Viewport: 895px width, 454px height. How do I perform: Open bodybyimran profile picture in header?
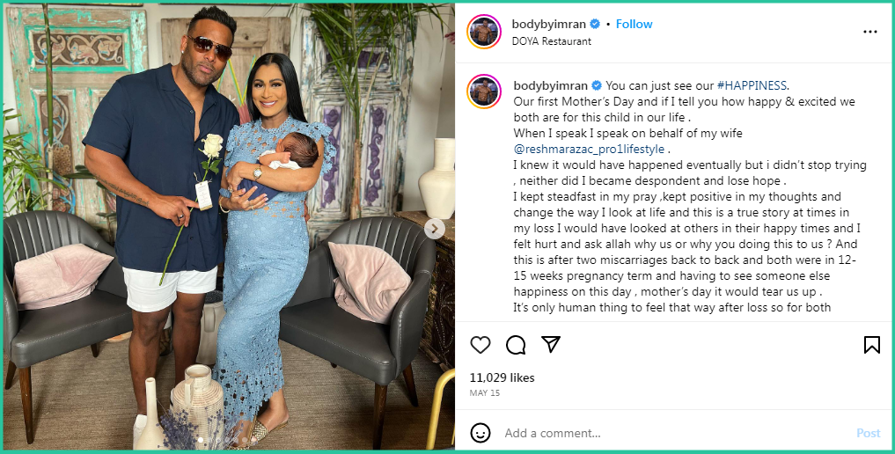(484, 32)
